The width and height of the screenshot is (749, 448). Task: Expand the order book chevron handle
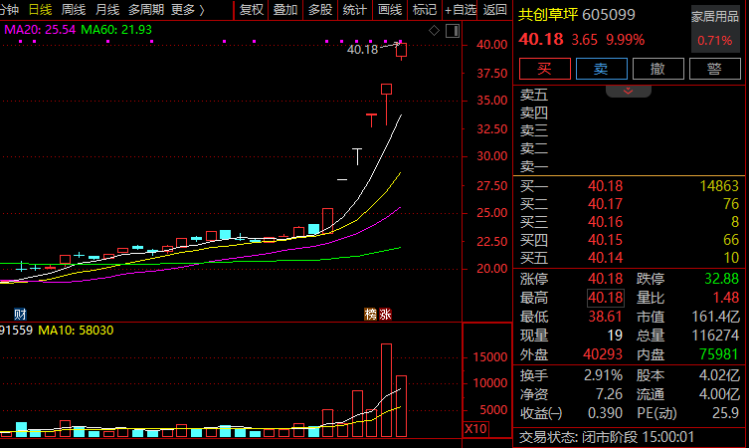click(x=629, y=91)
